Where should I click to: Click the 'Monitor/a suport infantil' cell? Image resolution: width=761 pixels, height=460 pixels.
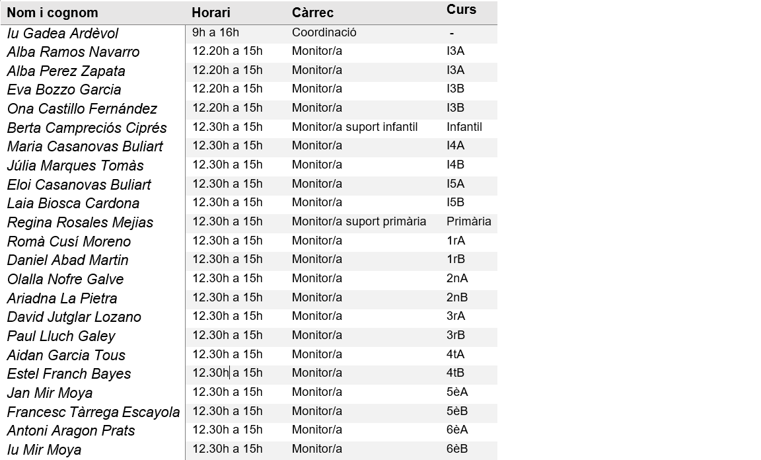pyautogui.click(x=355, y=127)
